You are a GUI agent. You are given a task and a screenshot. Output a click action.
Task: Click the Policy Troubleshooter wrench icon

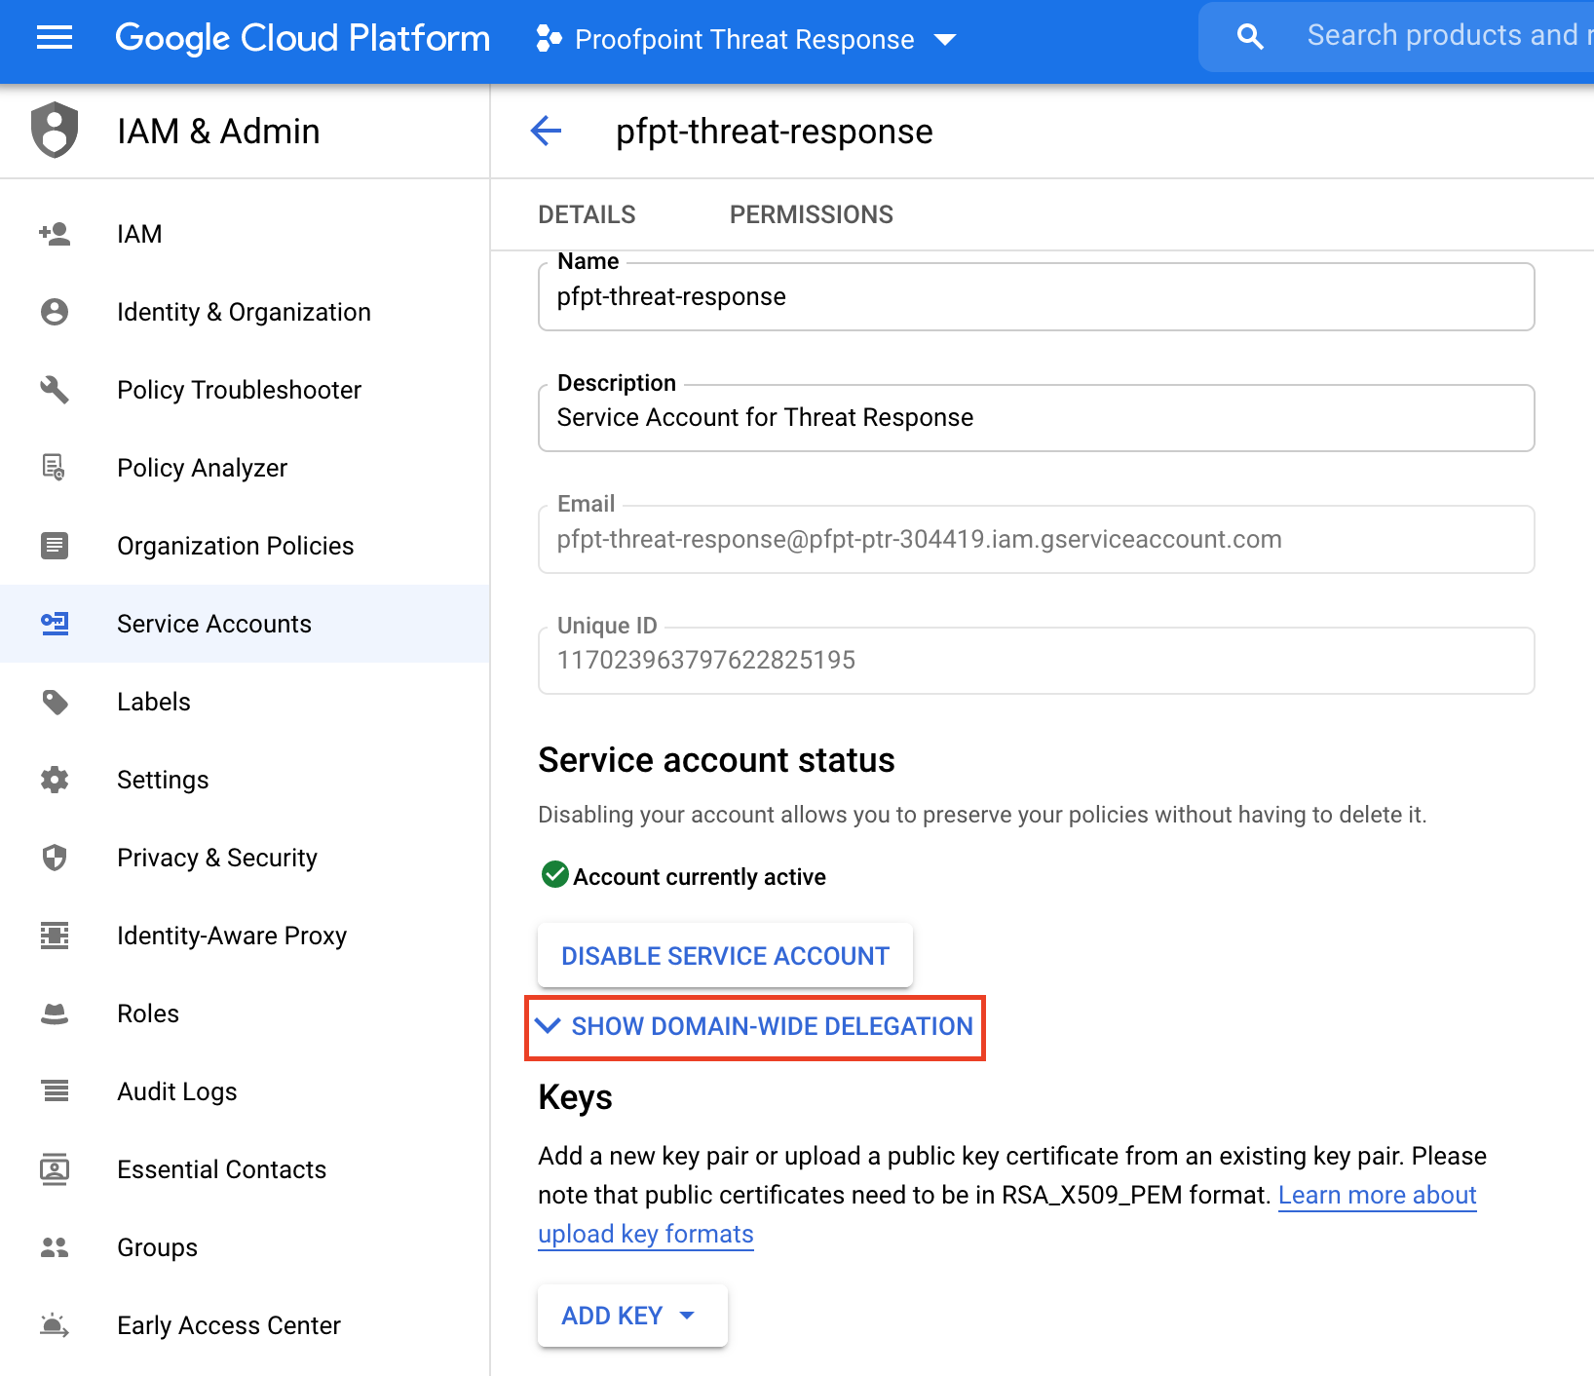click(x=55, y=390)
